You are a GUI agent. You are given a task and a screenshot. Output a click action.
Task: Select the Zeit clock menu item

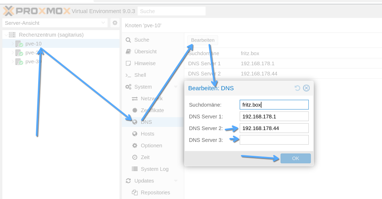pos(145,157)
